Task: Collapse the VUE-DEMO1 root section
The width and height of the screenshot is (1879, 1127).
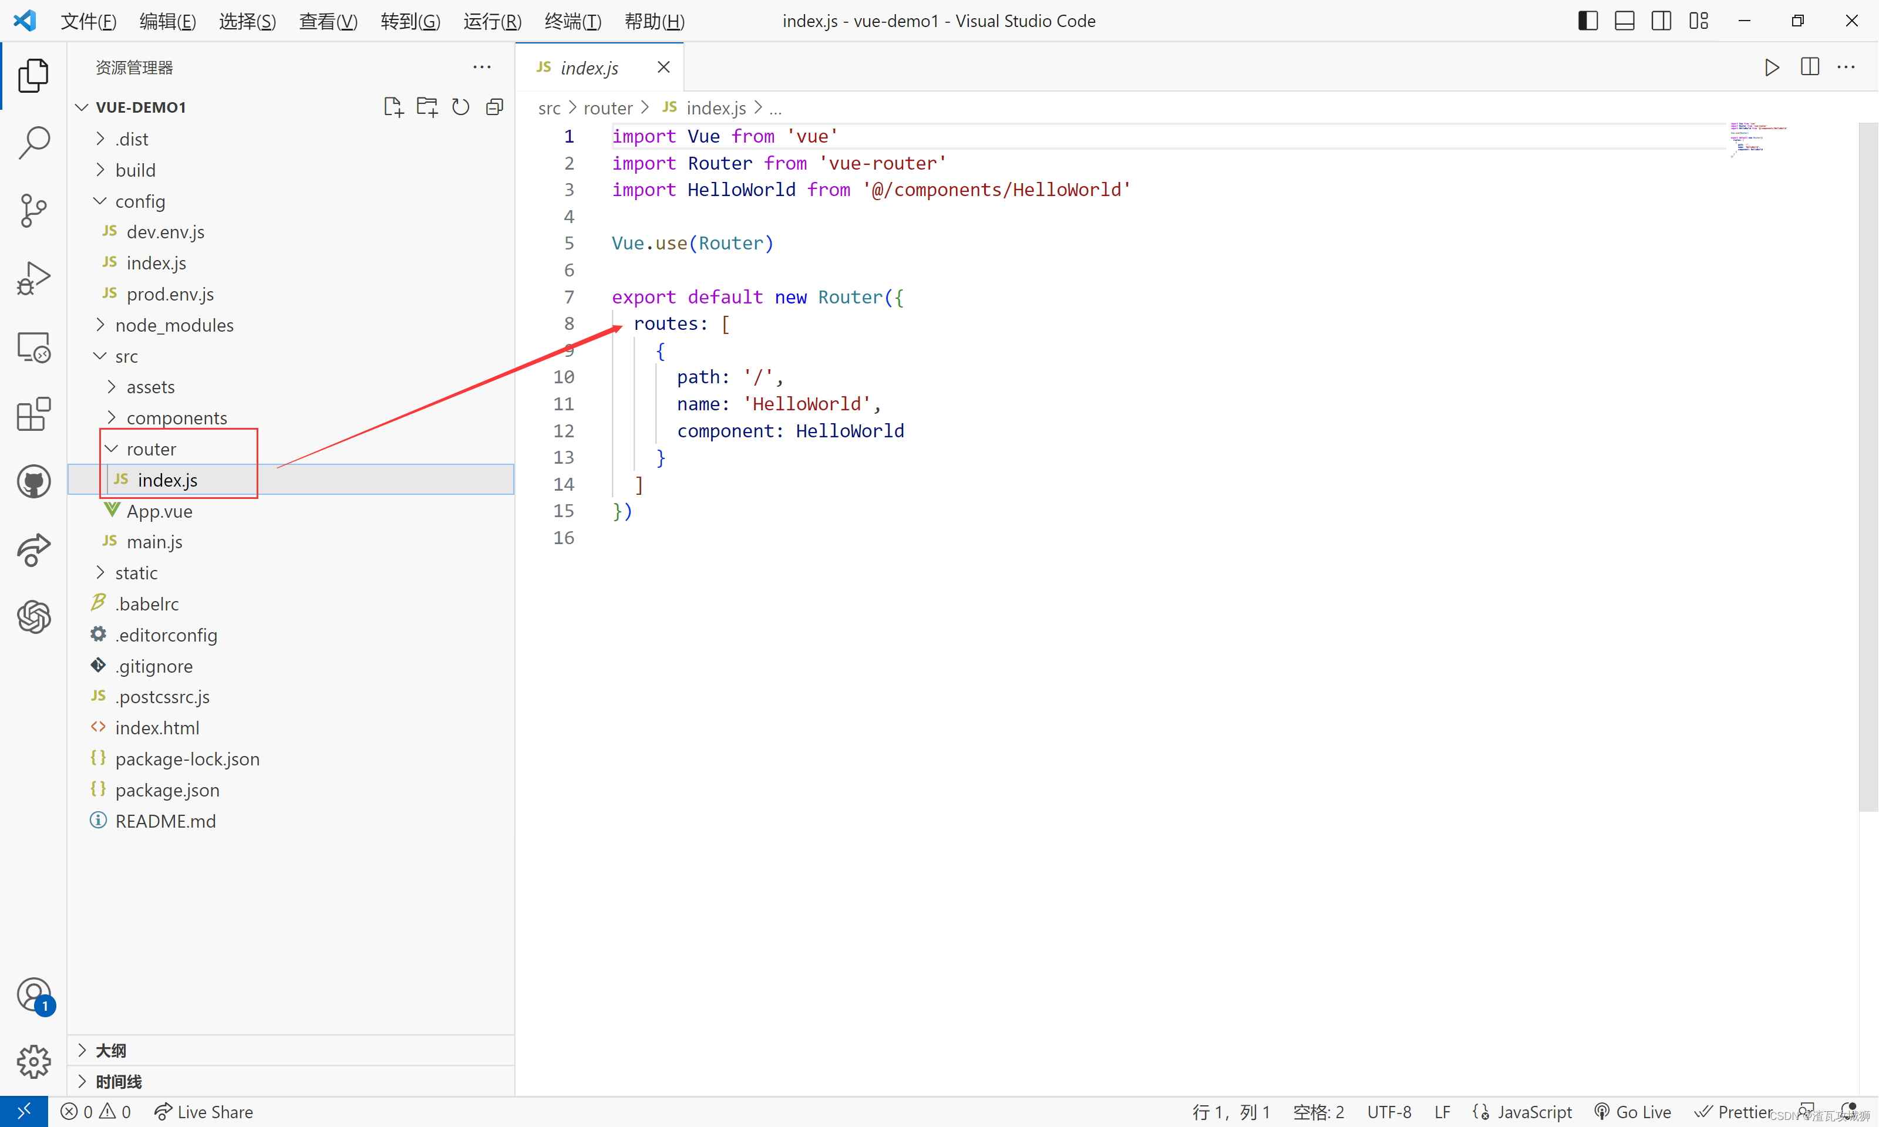Action: pyautogui.click(x=140, y=107)
